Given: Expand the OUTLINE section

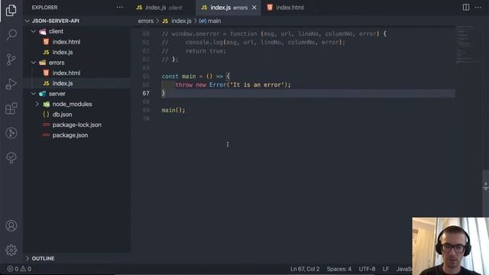Looking at the screenshot, I should click(x=76, y=258).
